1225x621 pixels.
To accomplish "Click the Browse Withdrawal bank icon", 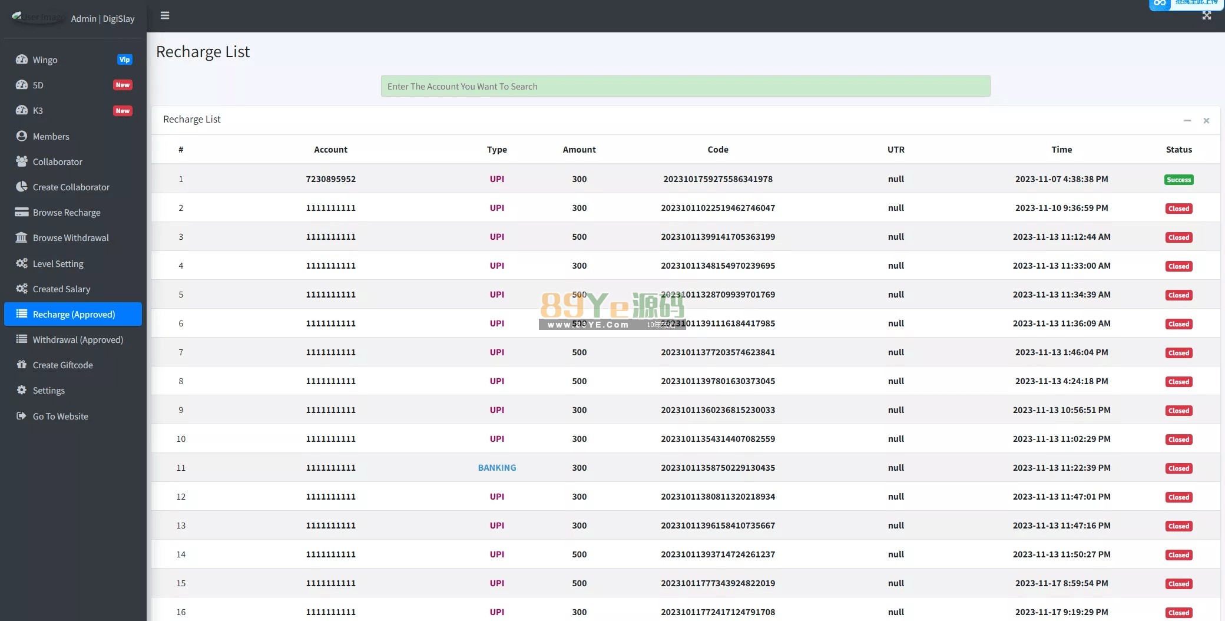I will tap(22, 237).
